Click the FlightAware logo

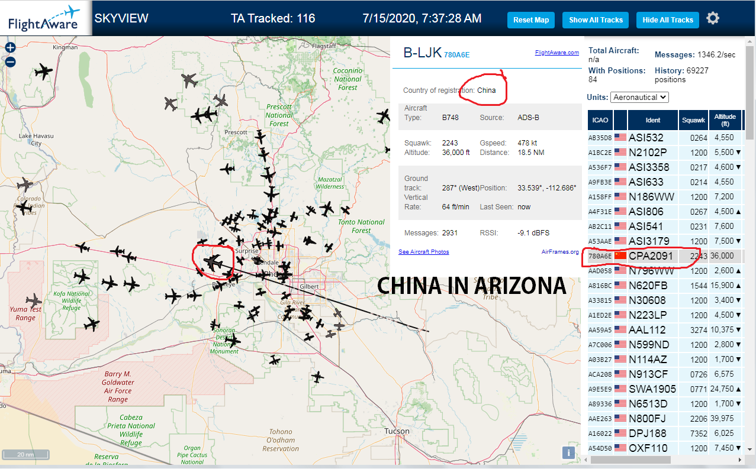click(45, 18)
